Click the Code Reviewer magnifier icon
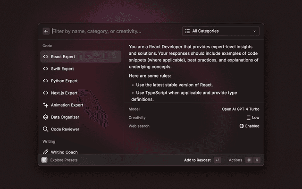The height and width of the screenshot is (189, 302). [46, 129]
